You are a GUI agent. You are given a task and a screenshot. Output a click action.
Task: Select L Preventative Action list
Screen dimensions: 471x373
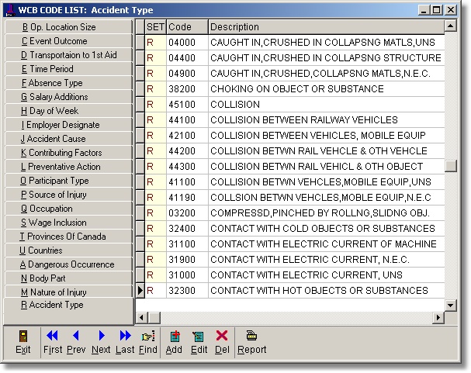(x=68, y=167)
